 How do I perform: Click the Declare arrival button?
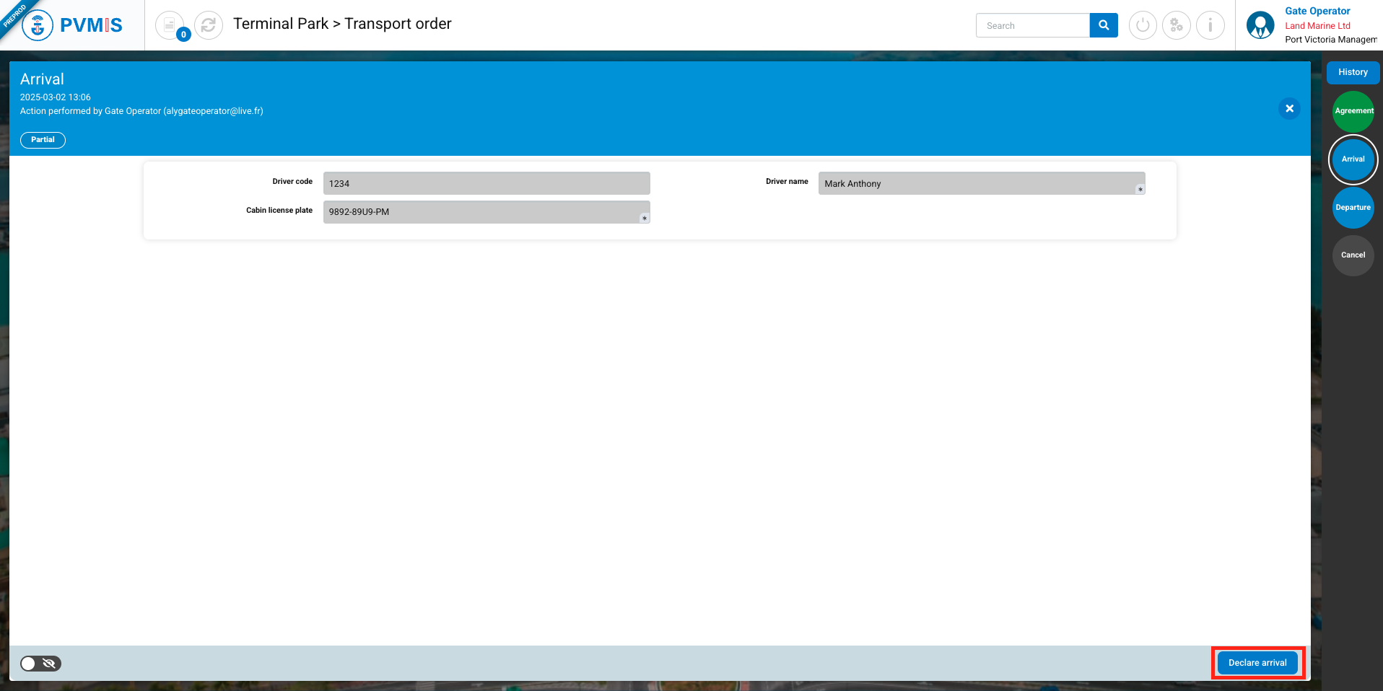[x=1257, y=663]
